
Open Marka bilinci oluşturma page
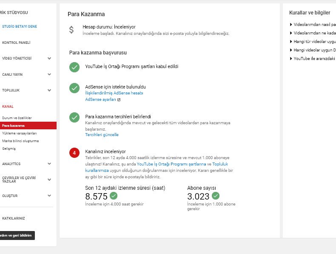click(20, 141)
